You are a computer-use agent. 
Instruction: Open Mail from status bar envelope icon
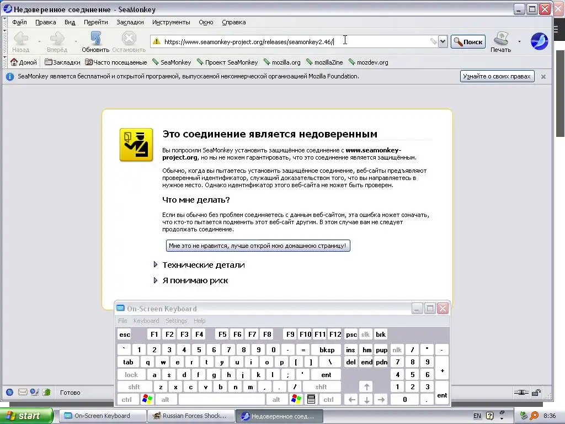(x=22, y=392)
